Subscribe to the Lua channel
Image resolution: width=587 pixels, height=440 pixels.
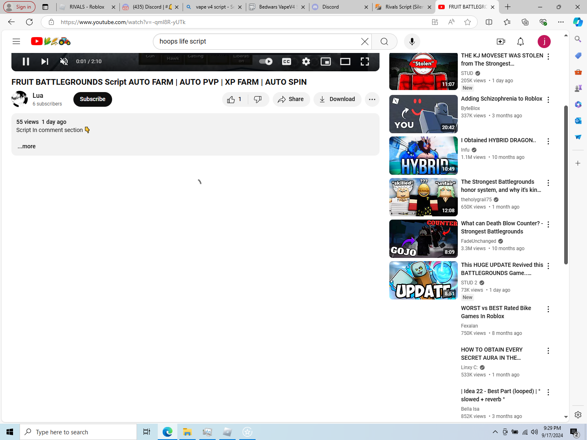tap(93, 99)
